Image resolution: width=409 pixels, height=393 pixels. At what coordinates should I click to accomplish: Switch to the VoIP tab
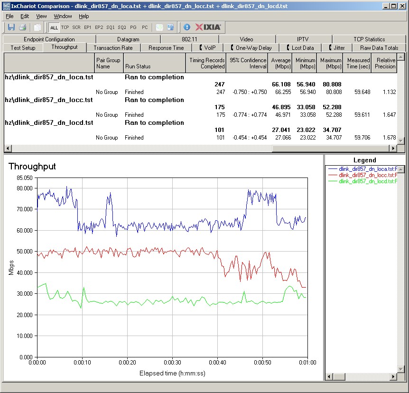point(207,48)
